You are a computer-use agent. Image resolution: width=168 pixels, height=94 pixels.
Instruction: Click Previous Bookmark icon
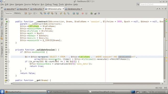pyautogui.click(x=61, y=13)
